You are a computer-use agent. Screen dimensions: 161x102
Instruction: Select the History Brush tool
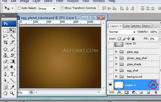click(12, 55)
